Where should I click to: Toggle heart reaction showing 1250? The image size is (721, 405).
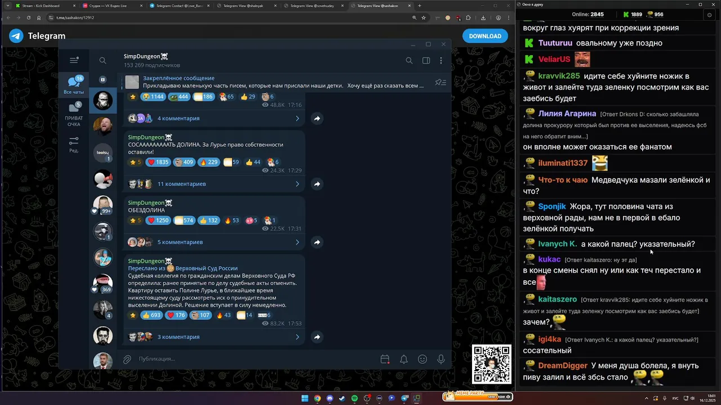pyautogui.click(x=158, y=220)
